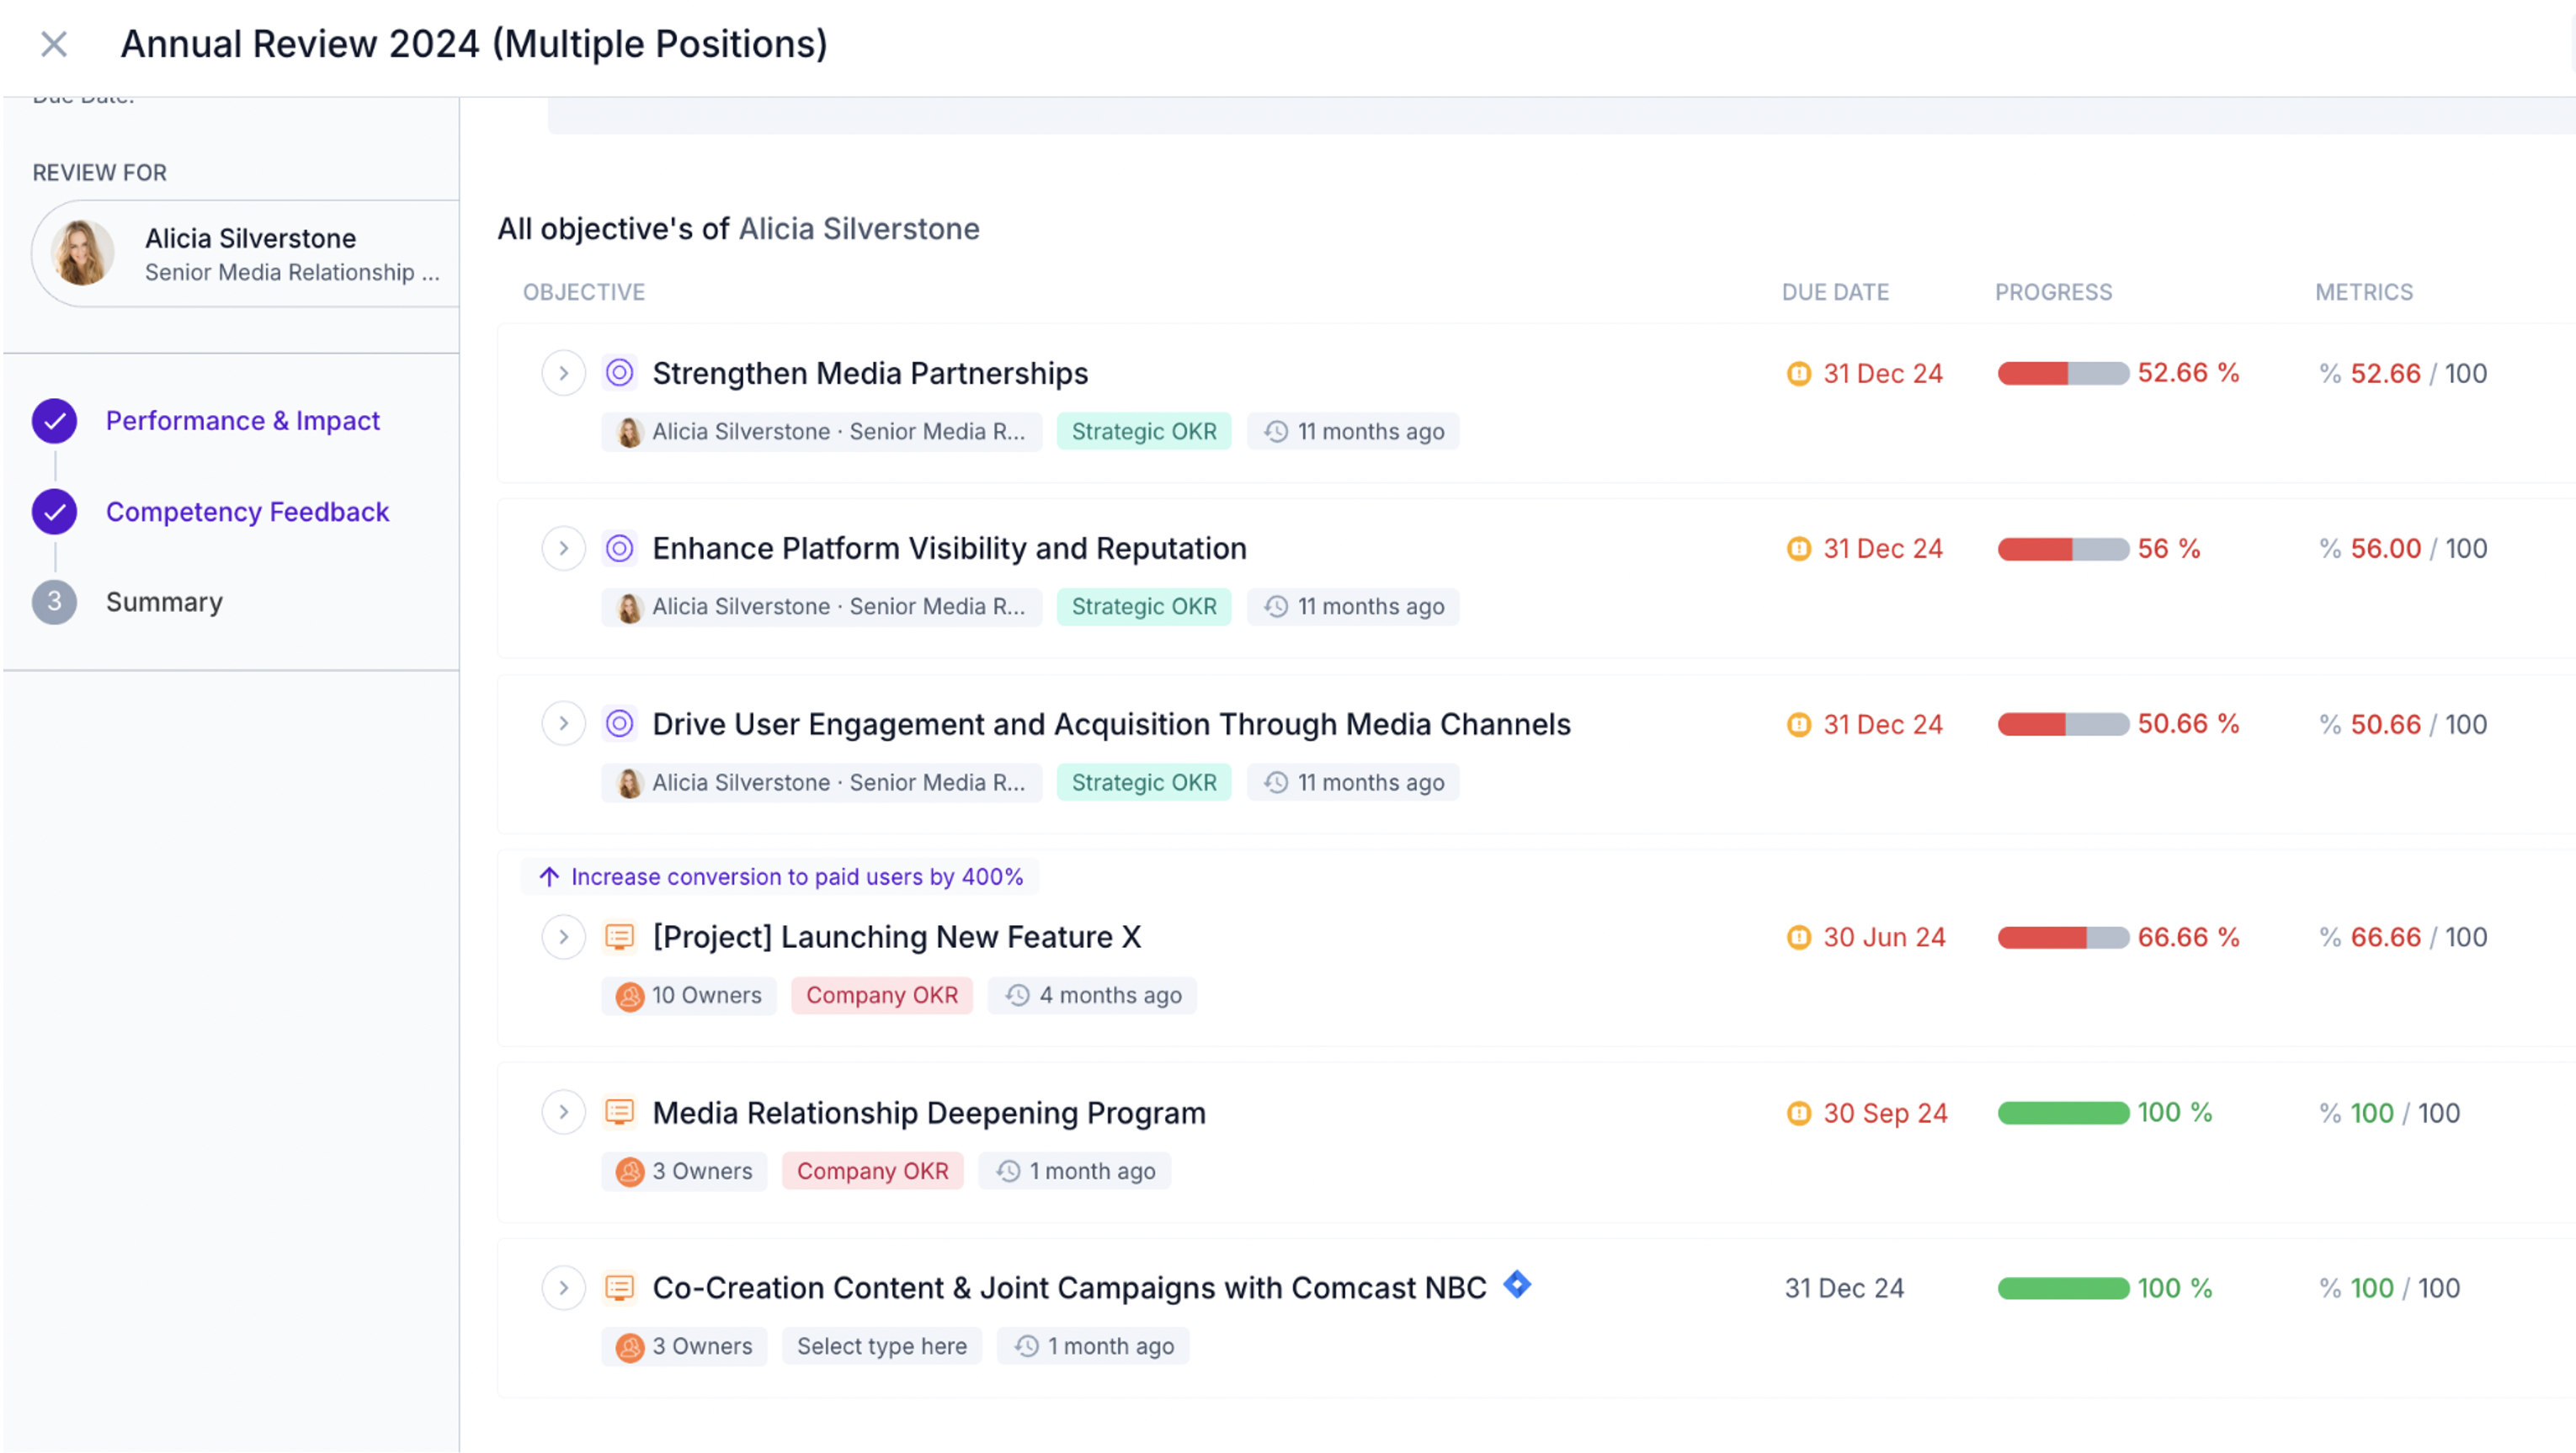Go to Competency Feedback section
The height and width of the screenshot is (1453, 2576).
(247, 512)
